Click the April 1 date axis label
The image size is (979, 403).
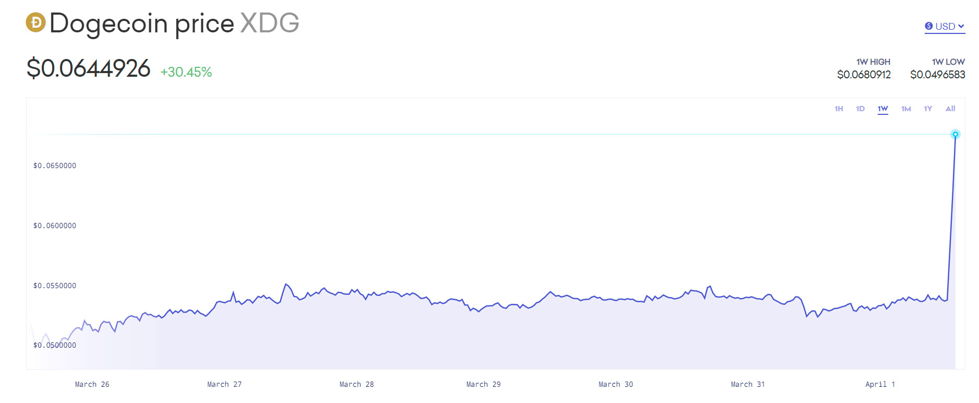pos(880,384)
